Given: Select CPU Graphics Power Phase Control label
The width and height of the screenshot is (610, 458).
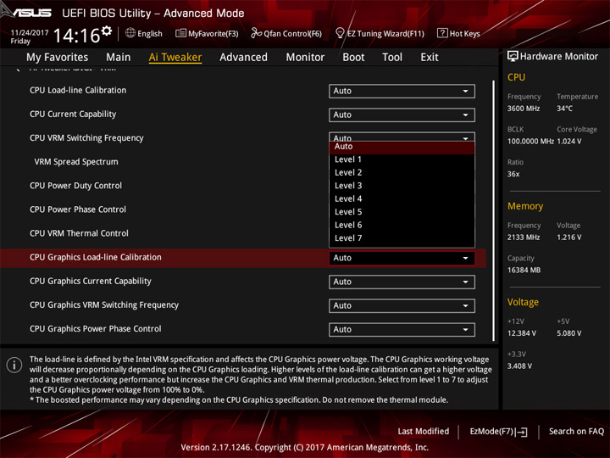Looking at the screenshot, I should (95, 329).
